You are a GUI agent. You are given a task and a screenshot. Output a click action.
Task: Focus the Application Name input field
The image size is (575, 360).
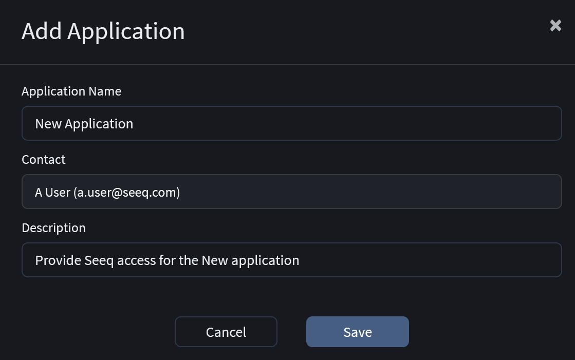[x=291, y=123]
